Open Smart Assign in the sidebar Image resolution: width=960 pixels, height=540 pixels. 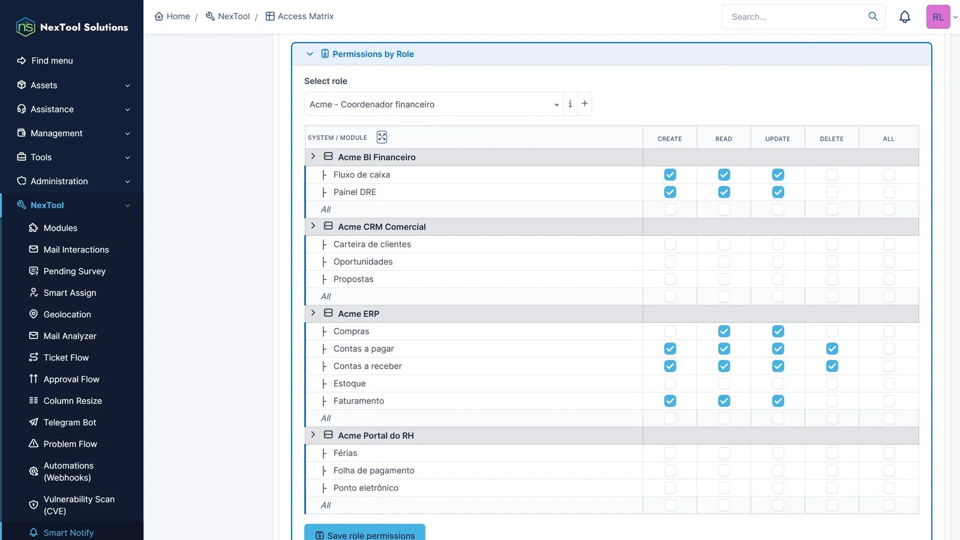click(69, 293)
